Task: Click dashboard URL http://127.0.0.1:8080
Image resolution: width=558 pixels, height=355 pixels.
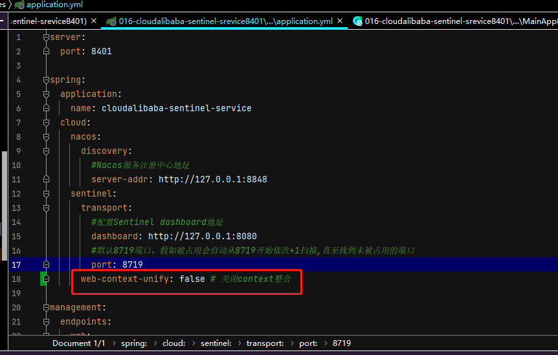Action: click(203, 236)
